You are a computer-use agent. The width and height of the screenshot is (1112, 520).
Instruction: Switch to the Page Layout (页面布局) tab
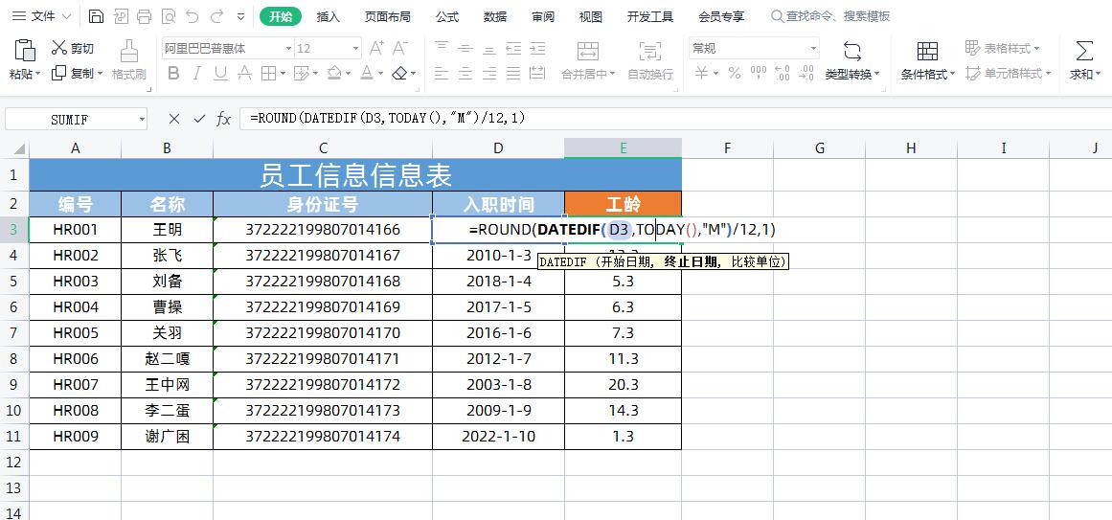click(387, 16)
